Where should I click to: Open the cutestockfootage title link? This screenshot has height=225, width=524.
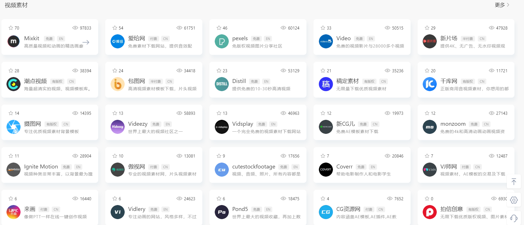[254, 166]
